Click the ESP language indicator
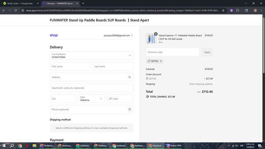Screen dimensions: 265x149 point(241,146)
